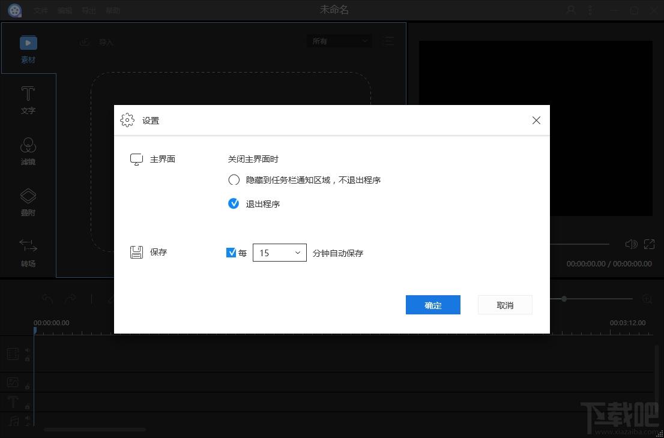Open the user account icon in title bar
Image resolution: width=664 pixels, height=438 pixels.
571,10
